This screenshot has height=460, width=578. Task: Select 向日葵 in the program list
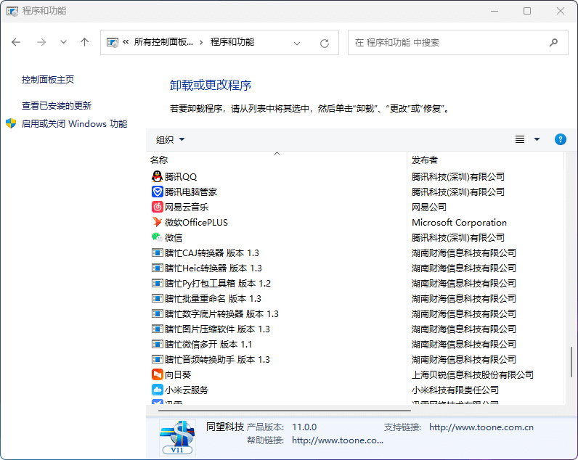[x=178, y=375]
